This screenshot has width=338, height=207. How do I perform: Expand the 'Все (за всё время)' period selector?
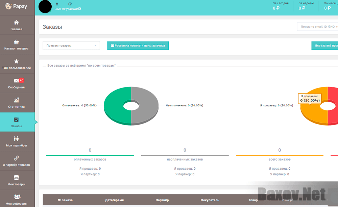325,45
